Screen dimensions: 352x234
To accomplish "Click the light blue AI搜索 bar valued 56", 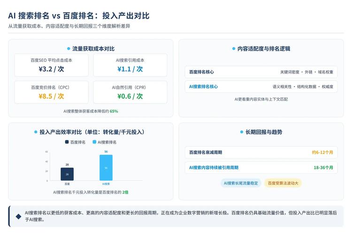I will point(106,168).
